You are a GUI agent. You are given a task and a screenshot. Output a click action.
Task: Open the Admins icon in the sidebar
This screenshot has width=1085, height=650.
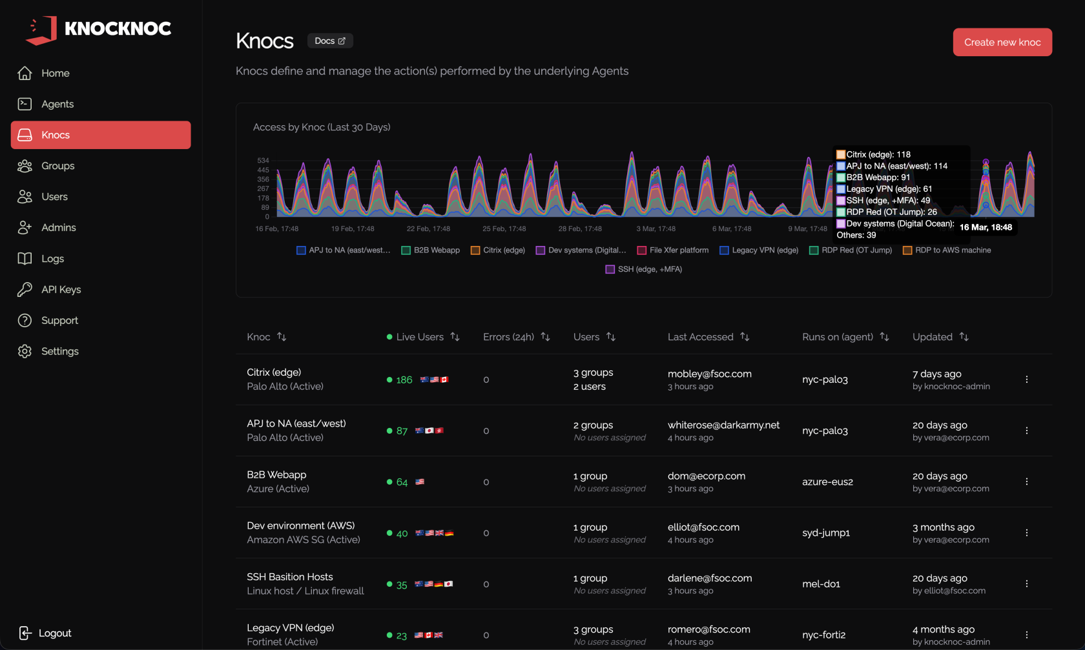(x=25, y=227)
